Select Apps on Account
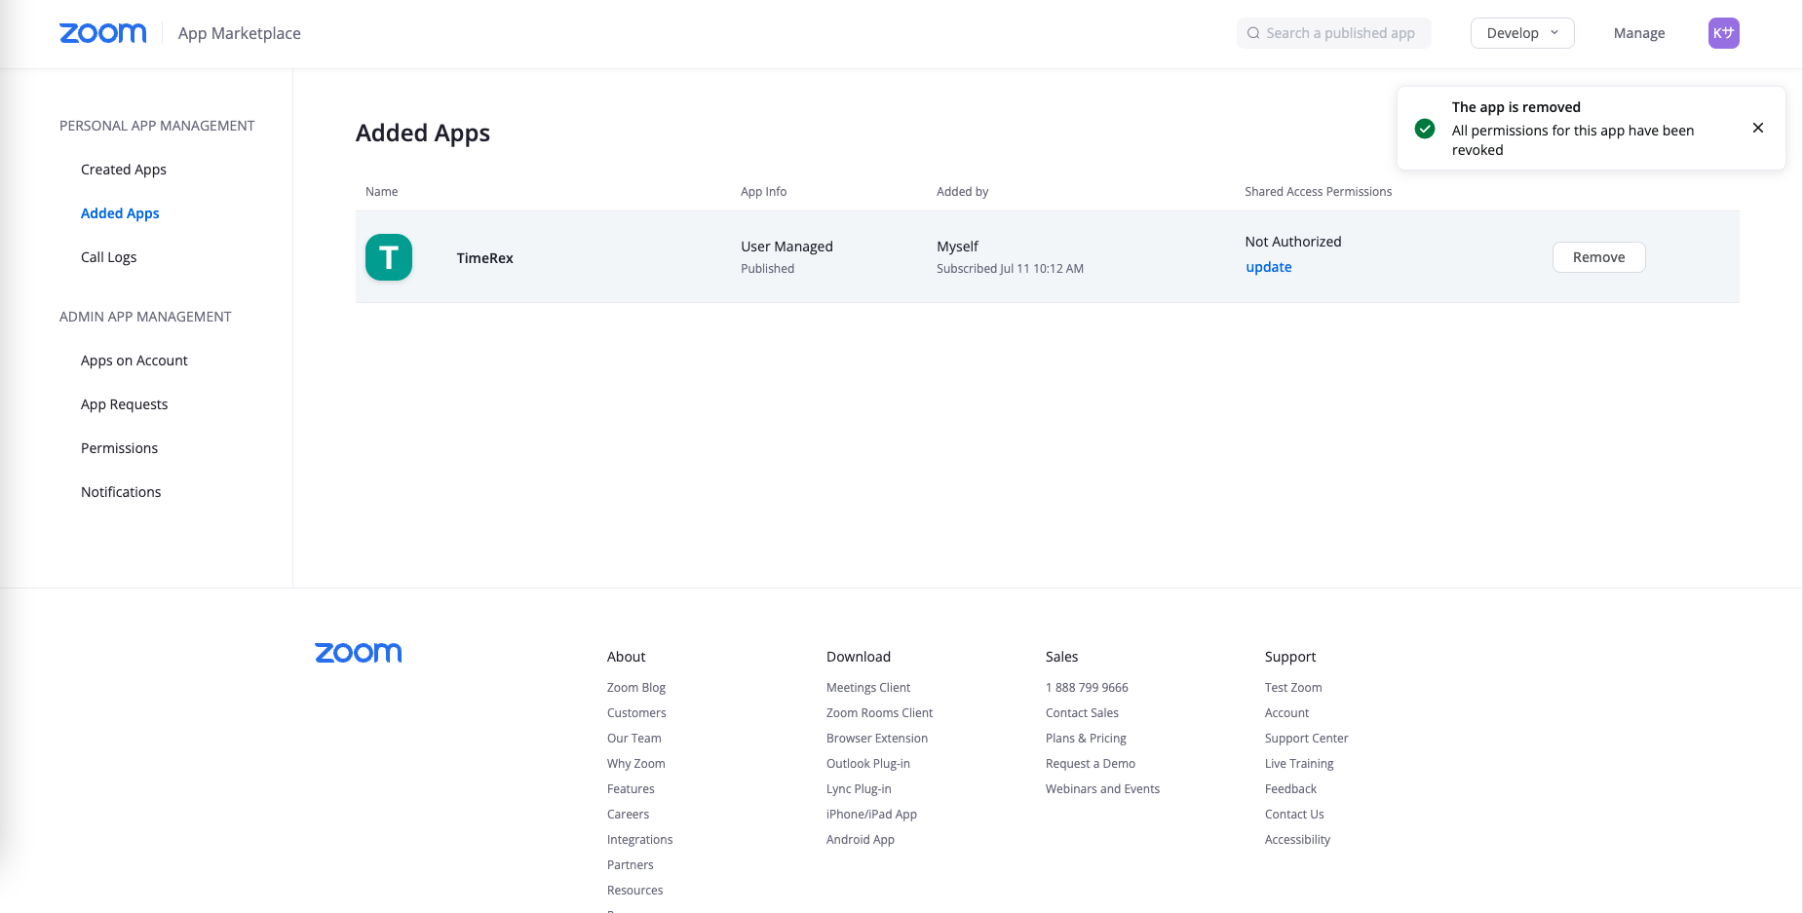Viewport: 1803px width, 913px height. pos(134,361)
